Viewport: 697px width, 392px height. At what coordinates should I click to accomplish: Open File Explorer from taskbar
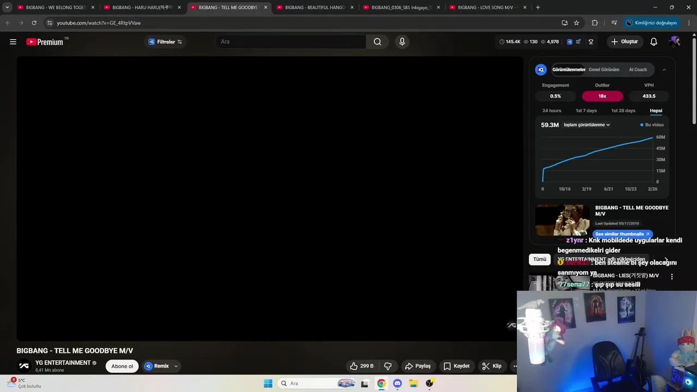click(x=413, y=383)
